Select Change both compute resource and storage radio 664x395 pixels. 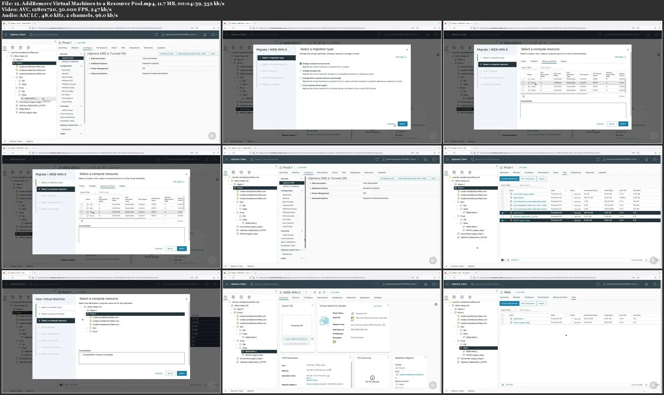coord(301,78)
